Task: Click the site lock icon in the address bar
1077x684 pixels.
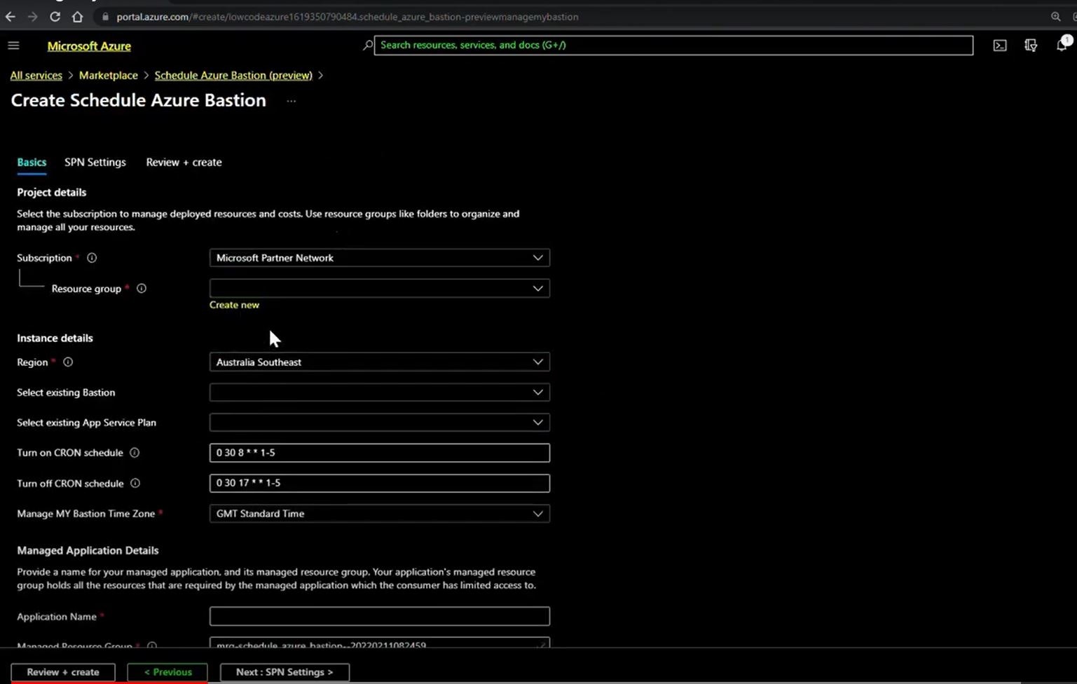Action: click(x=105, y=17)
